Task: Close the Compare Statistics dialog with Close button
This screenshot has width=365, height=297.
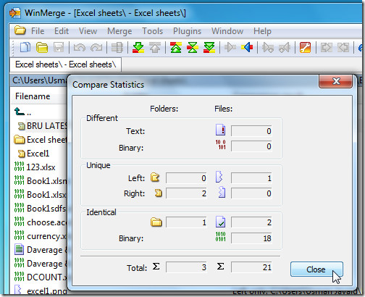Action: pos(316,269)
